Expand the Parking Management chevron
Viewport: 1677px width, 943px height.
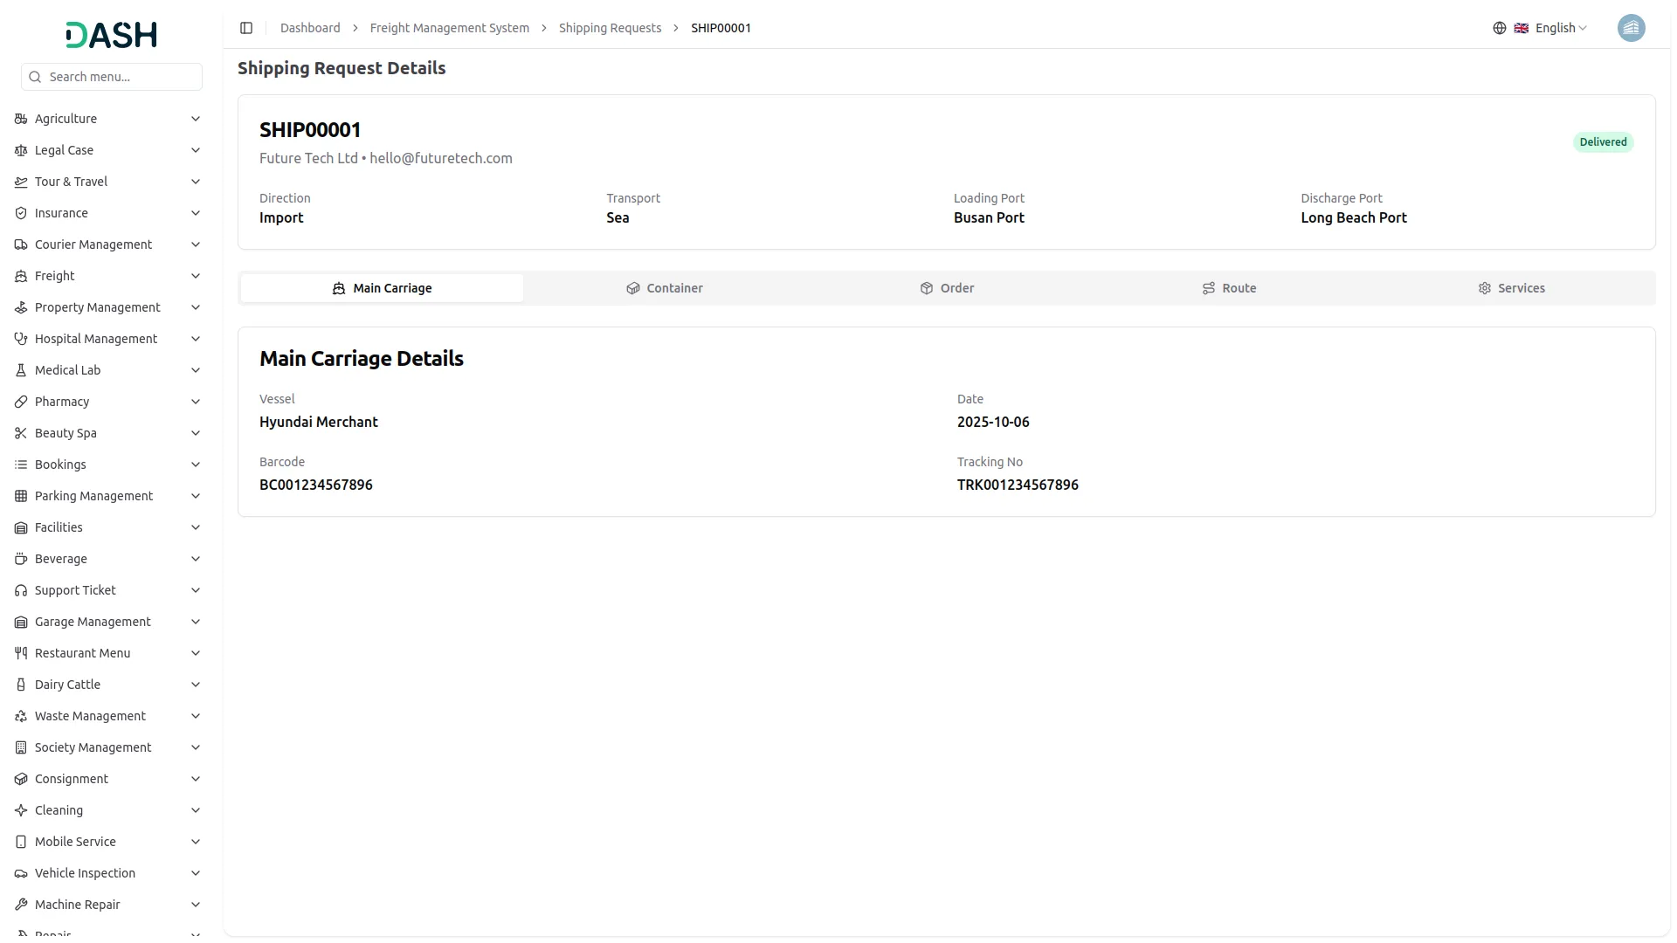[196, 496]
